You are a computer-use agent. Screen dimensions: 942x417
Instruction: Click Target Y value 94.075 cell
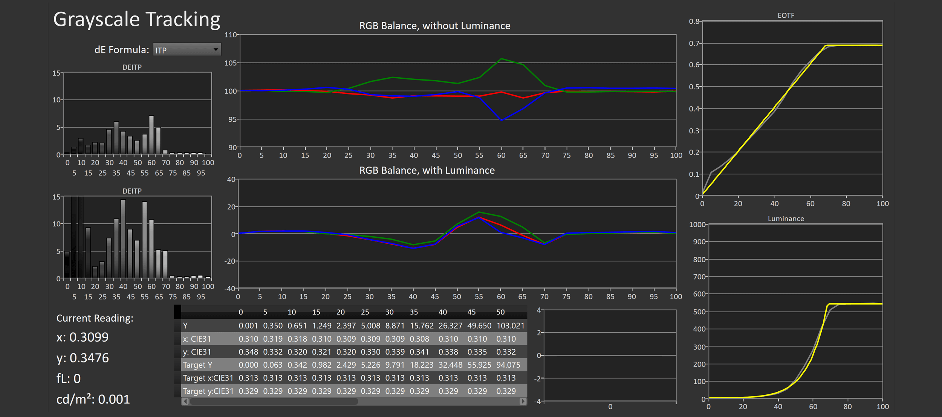(508, 365)
